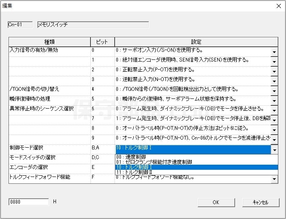Open bit 4 /TGON signal switching dropdown

(x=274, y=91)
